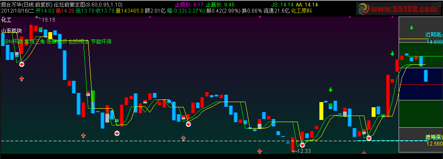The width and height of the screenshot is (443, 159).
Task: Click the 止赢价: 9.46 readout
Action: (220, 4)
